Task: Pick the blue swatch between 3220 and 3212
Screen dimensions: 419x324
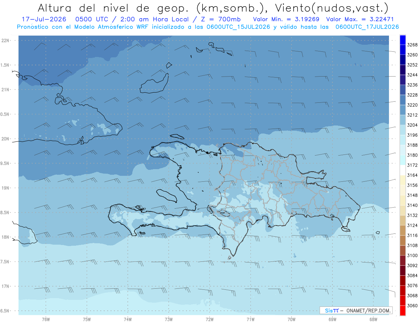Action: pyautogui.click(x=402, y=110)
